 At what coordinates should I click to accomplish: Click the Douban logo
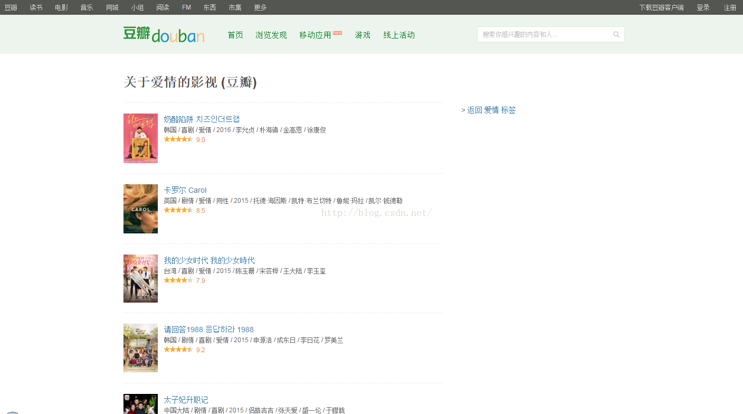(164, 35)
